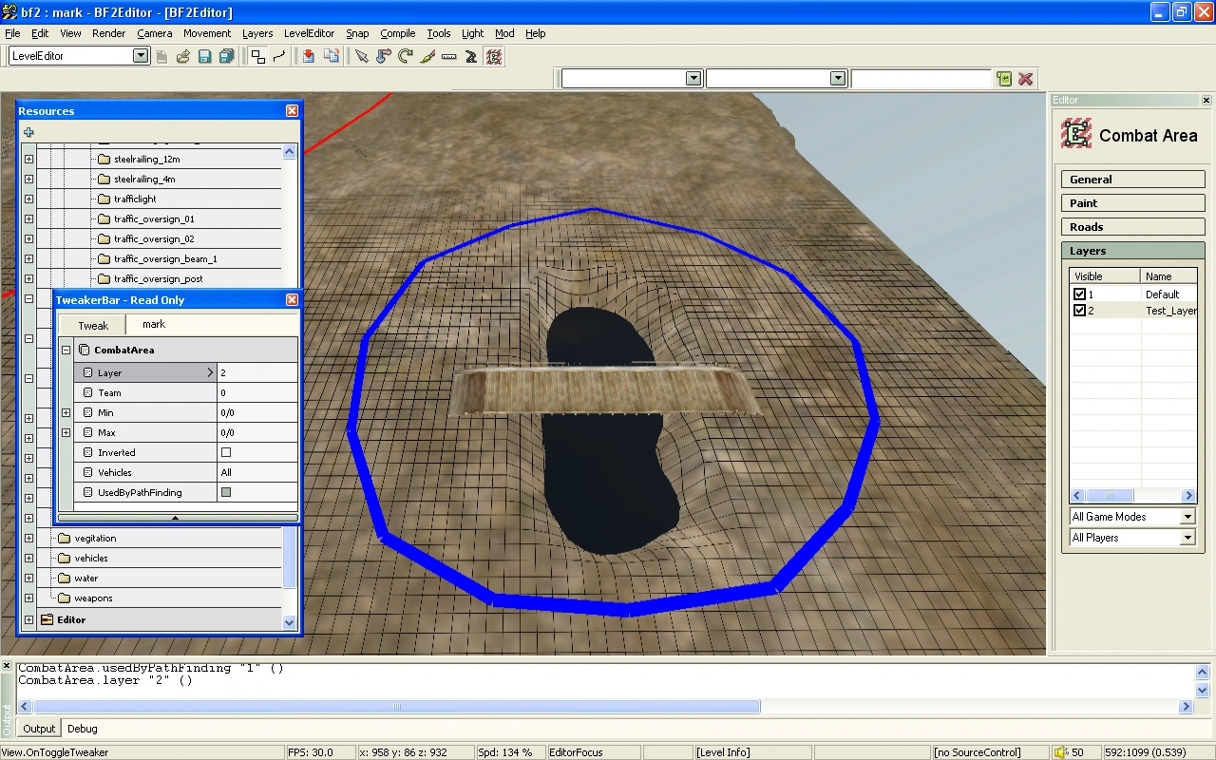Open the Compile menu

point(398,33)
